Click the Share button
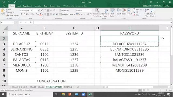Image resolution: width=173 pixels, height=97 pixels. tap(167, 6)
